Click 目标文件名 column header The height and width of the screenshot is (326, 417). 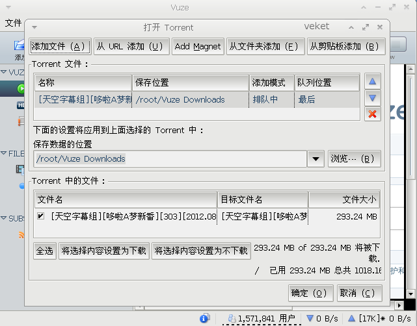[263, 199]
